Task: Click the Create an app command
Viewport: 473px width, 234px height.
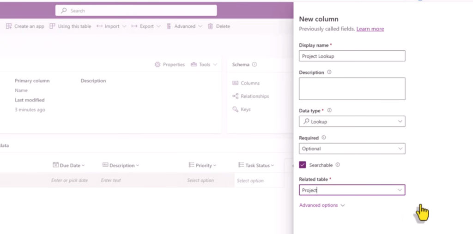Action: 25,26
